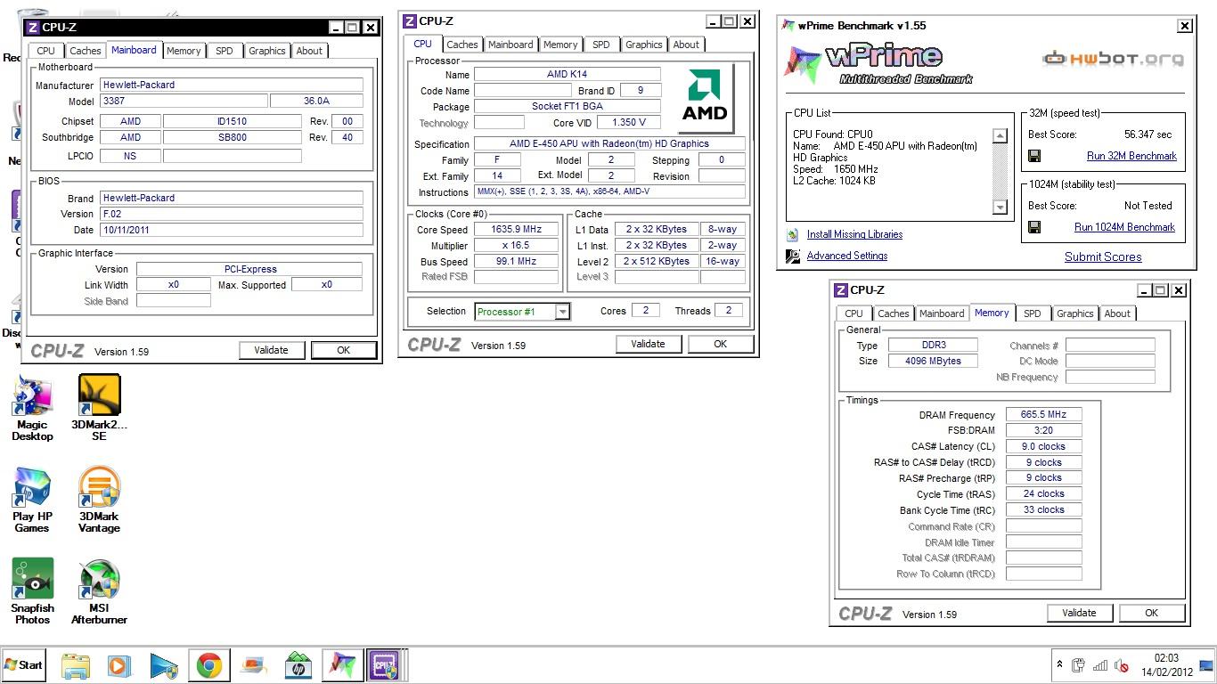The height and width of the screenshot is (684, 1217).
Task: Click the photo stack taskbar icon
Action: coord(253,665)
